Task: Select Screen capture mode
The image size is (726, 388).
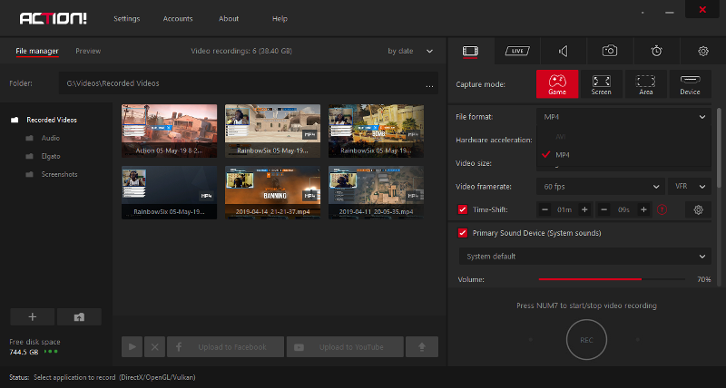Action: pyautogui.click(x=601, y=84)
